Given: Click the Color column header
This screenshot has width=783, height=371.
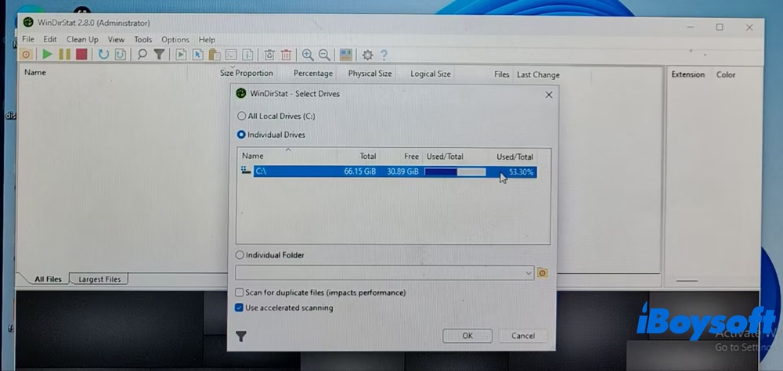Looking at the screenshot, I should point(726,74).
